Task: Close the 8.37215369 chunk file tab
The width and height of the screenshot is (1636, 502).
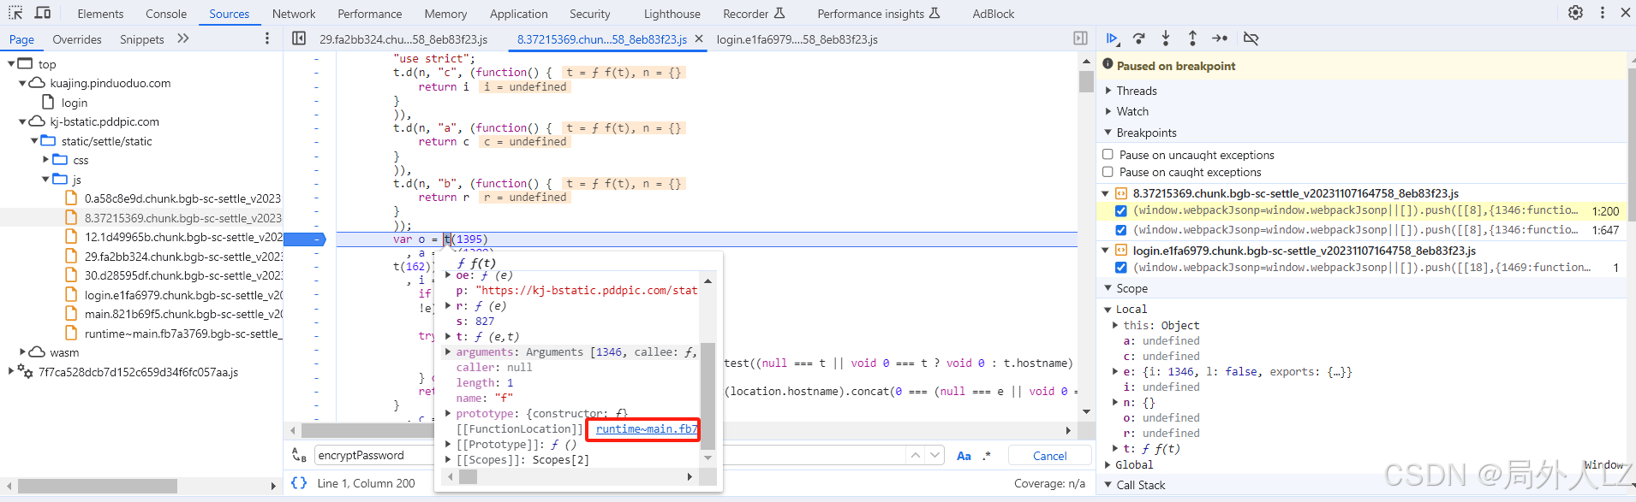Action: click(699, 39)
